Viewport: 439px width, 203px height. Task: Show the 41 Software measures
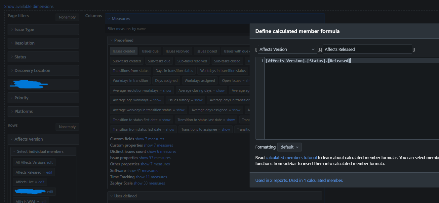142,171
